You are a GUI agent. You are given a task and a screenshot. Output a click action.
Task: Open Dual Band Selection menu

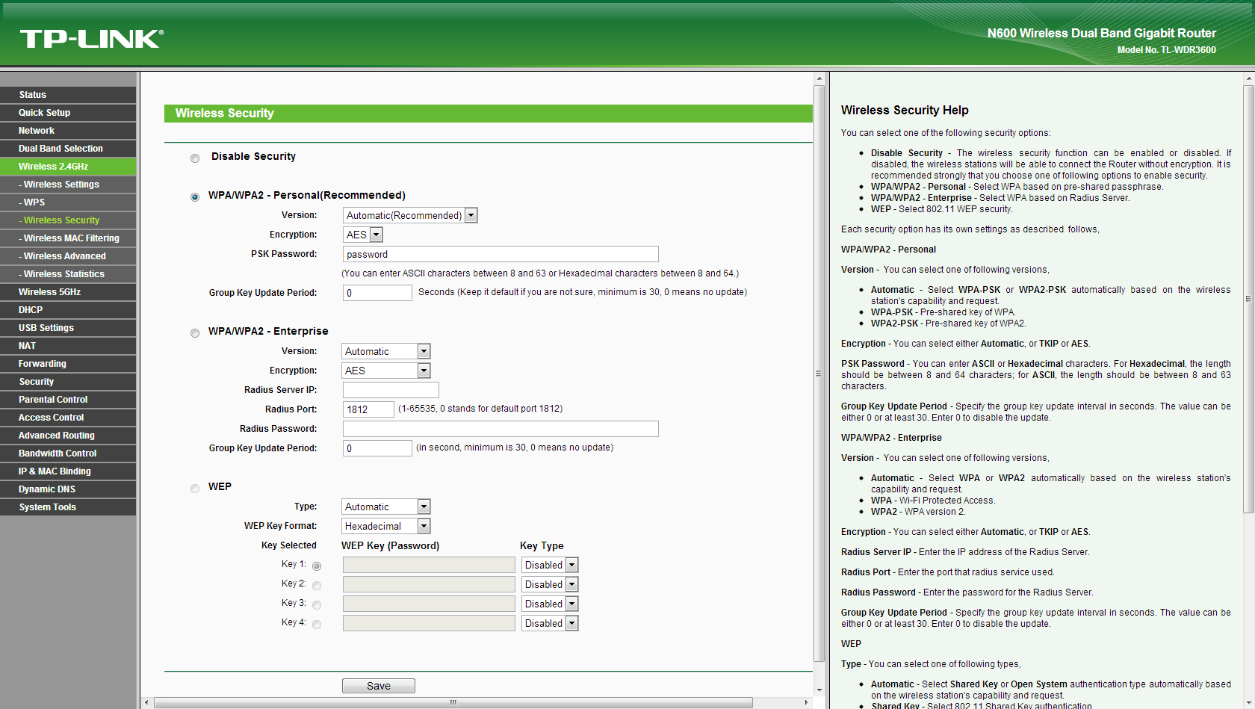click(68, 149)
